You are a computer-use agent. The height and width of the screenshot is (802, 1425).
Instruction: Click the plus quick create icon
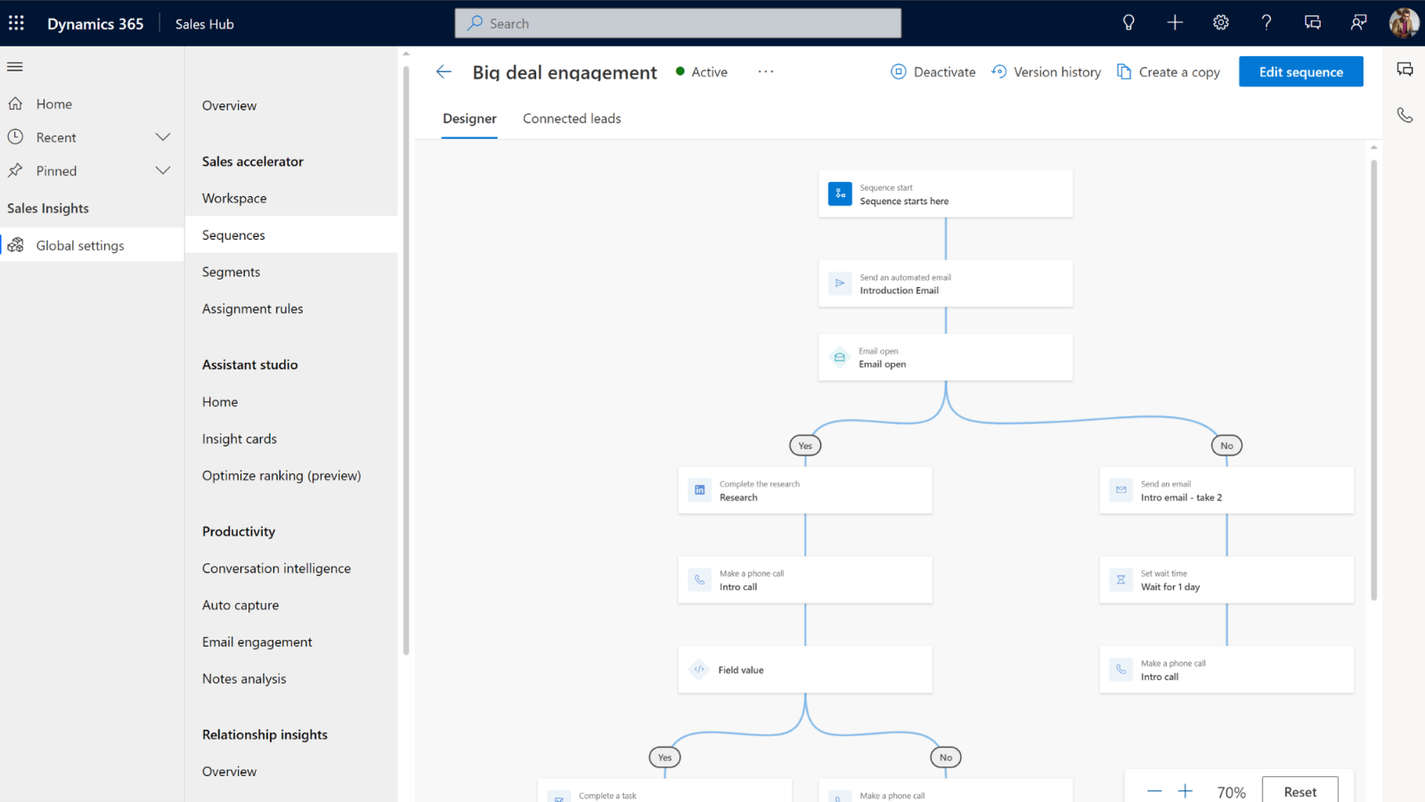pos(1175,23)
